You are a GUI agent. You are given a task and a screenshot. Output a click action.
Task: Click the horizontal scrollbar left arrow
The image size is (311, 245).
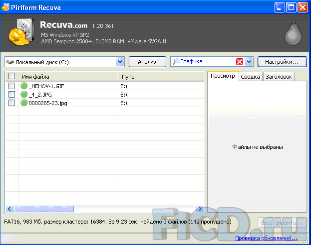(9, 209)
